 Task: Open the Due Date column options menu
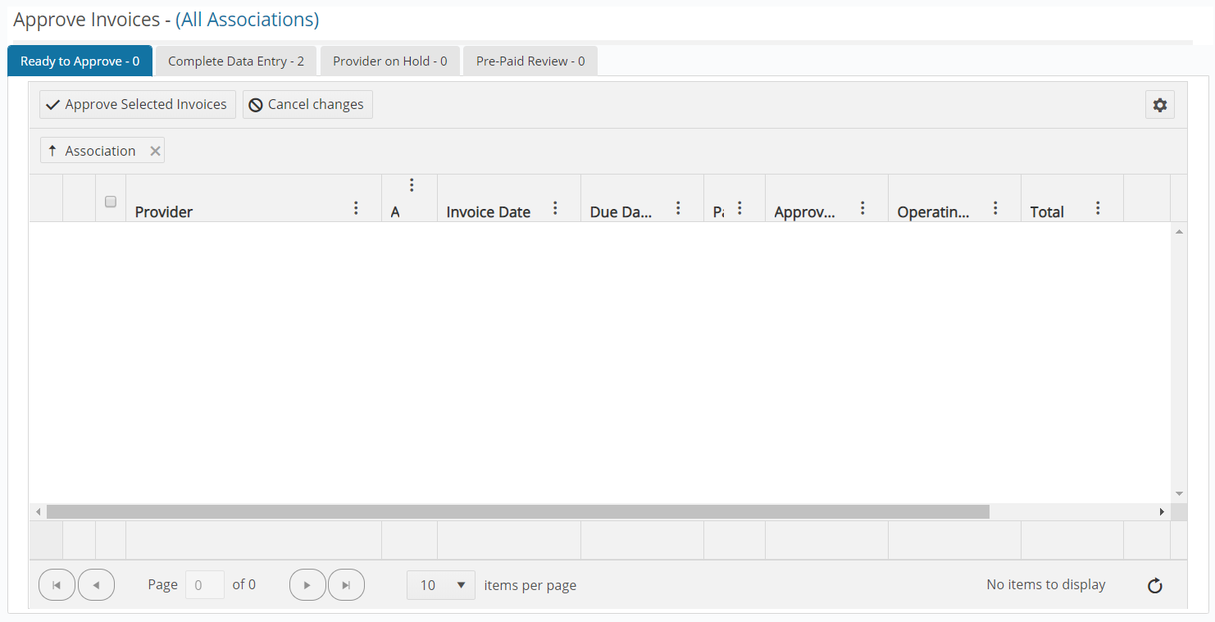pyautogui.click(x=678, y=207)
